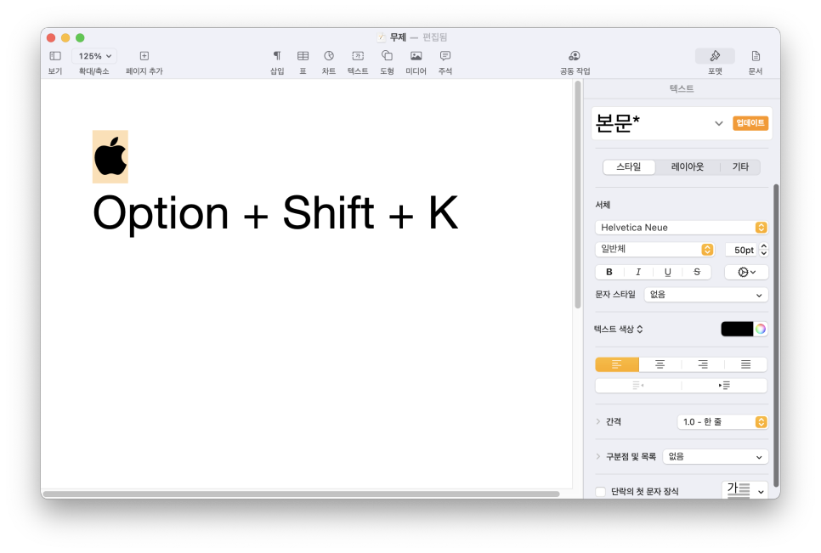Increase font size with stepper up arrow
Viewport: 821px width, 553px height.
[764, 245]
